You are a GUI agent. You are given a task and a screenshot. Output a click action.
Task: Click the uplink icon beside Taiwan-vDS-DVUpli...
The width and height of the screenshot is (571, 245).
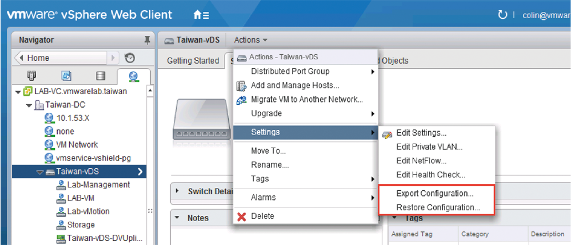point(61,239)
